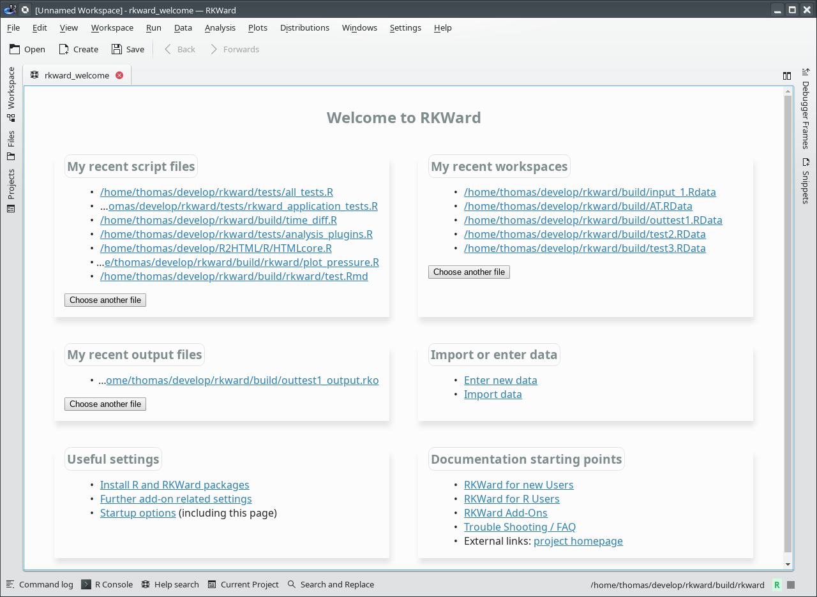Click the green R backend status indicator
This screenshot has height=597, width=817.
(x=777, y=585)
